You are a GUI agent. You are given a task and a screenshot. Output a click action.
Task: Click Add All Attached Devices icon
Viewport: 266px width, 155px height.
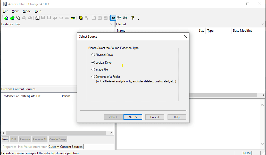[x=12, y=18]
